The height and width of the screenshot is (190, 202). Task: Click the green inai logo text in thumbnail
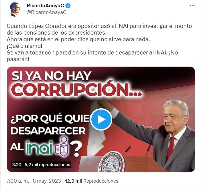[39, 147]
